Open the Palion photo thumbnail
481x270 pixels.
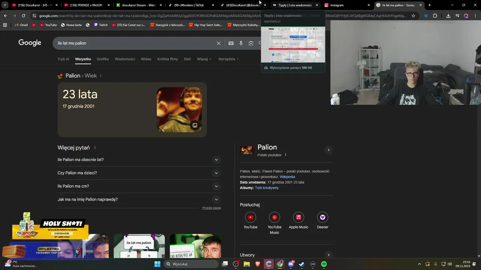click(179, 109)
